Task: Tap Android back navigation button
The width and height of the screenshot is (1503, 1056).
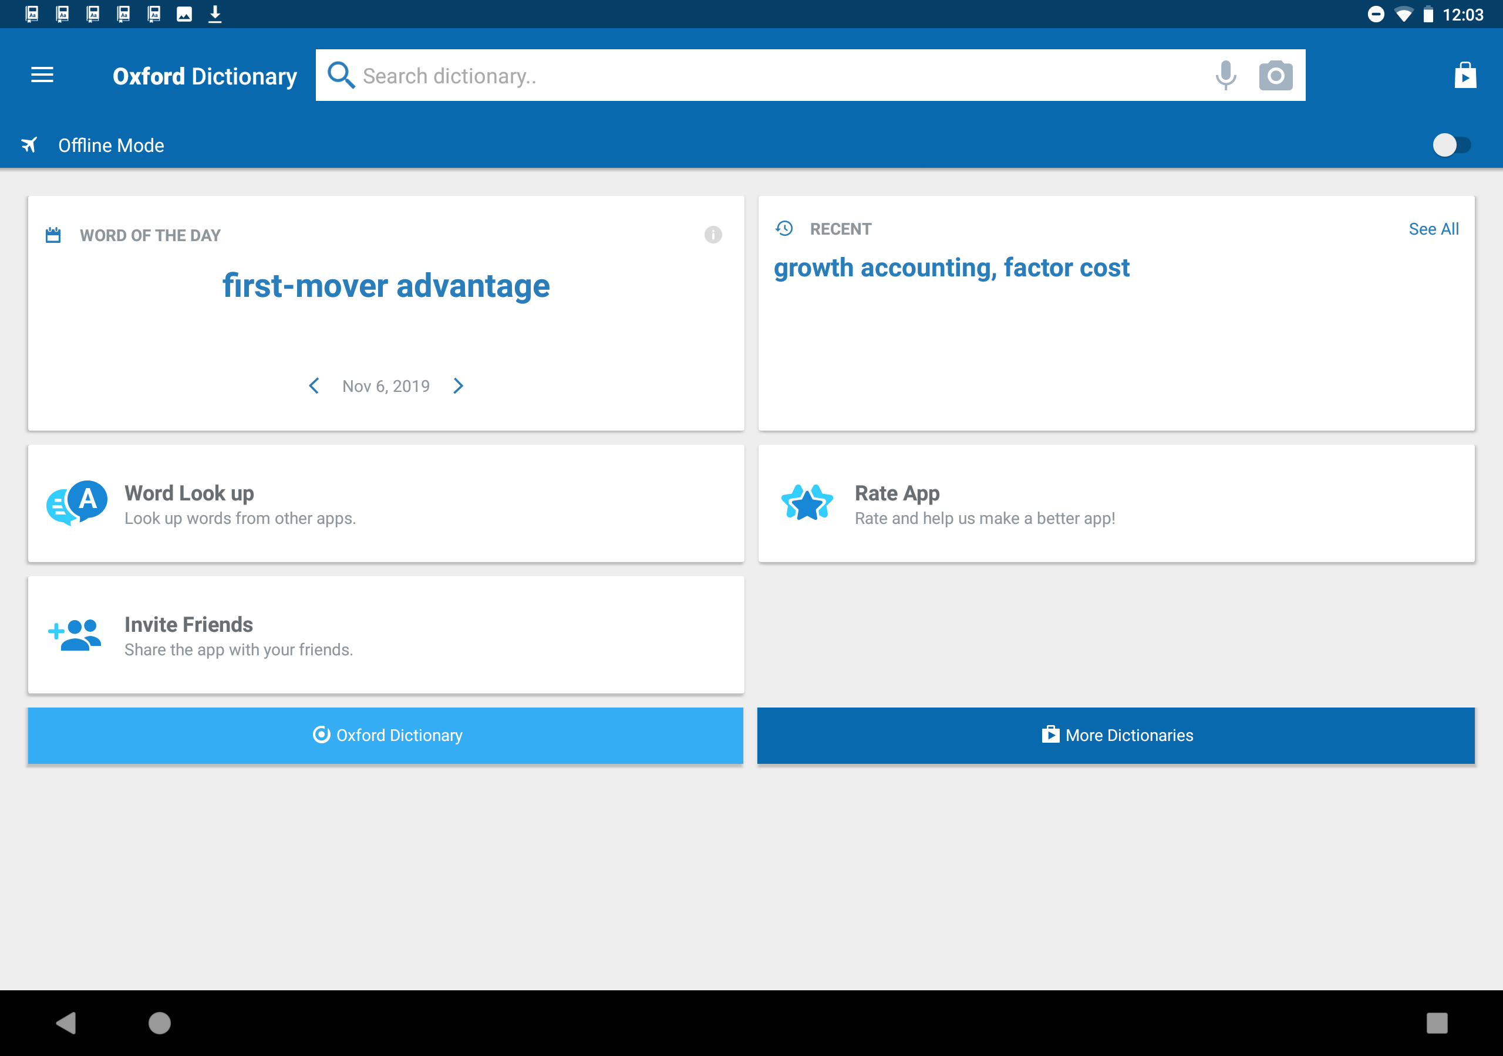Action: (66, 1023)
